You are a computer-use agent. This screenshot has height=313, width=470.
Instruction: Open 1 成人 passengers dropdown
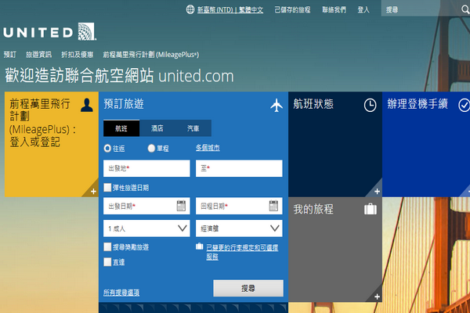coord(146,228)
